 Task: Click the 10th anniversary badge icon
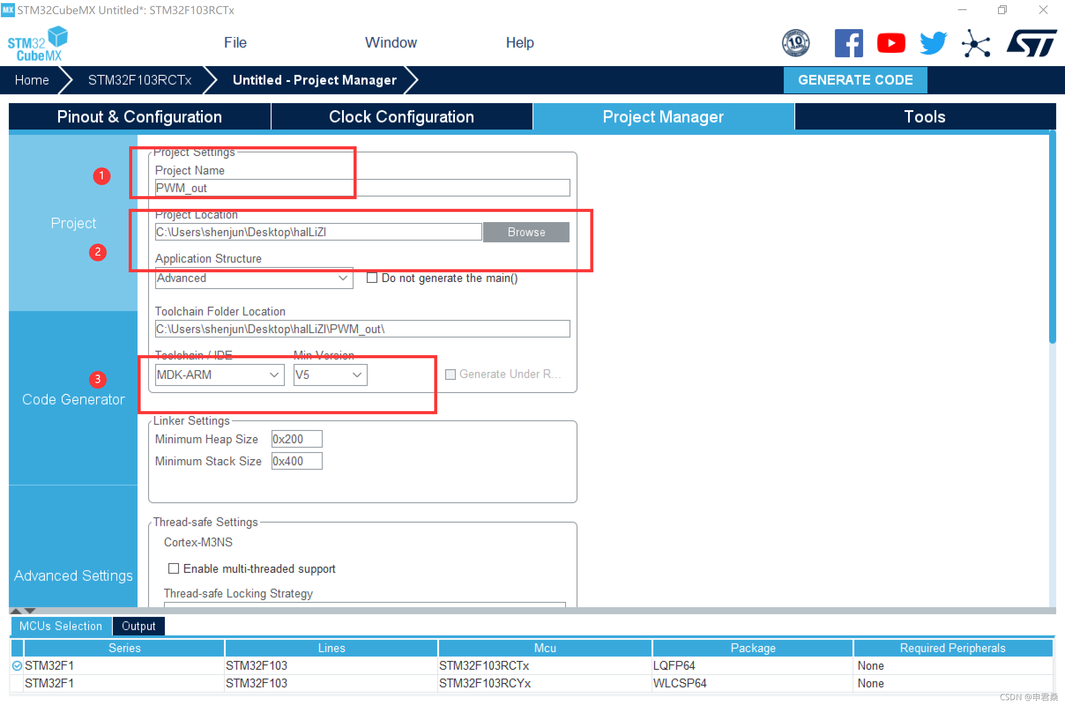point(795,42)
